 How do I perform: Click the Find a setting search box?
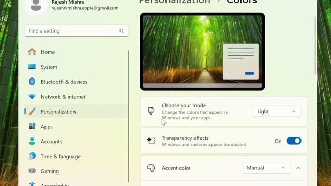click(77, 31)
